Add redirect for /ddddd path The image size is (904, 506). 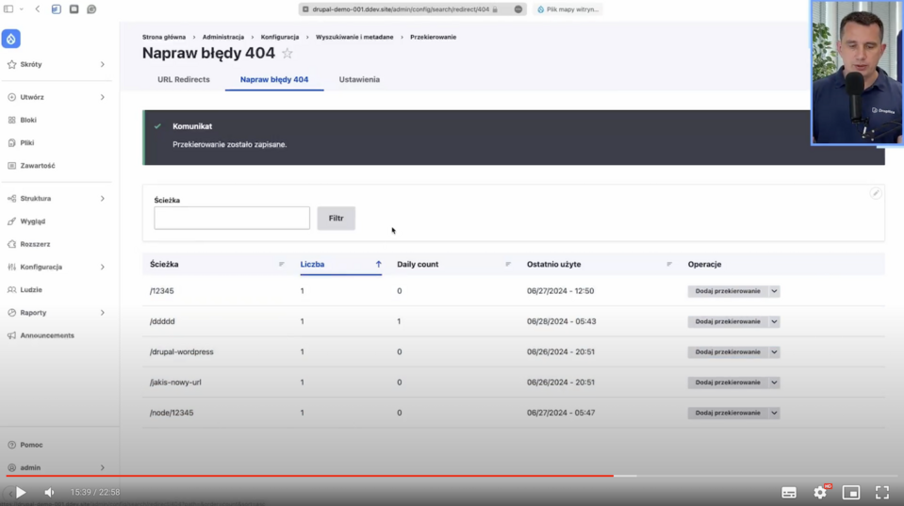(x=728, y=321)
